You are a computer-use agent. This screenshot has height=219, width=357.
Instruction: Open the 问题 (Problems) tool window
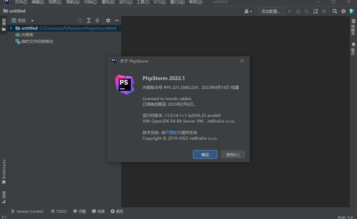pyautogui.click(x=79, y=211)
